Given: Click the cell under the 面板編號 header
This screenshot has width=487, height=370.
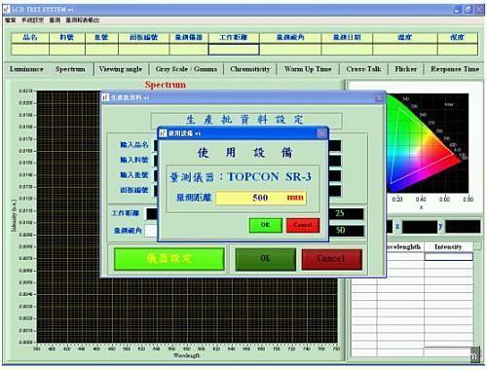Looking at the screenshot, I should pos(144,50).
